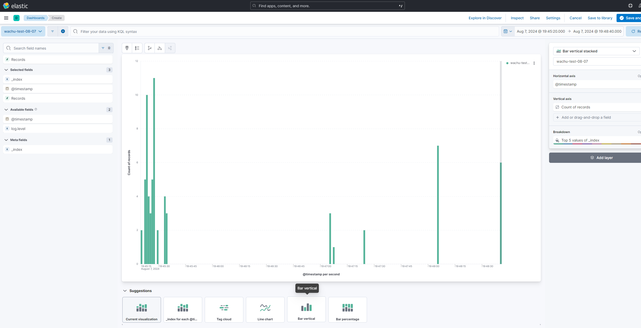Select the Line chart suggestion
This screenshot has width=641, height=328.
click(265, 310)
